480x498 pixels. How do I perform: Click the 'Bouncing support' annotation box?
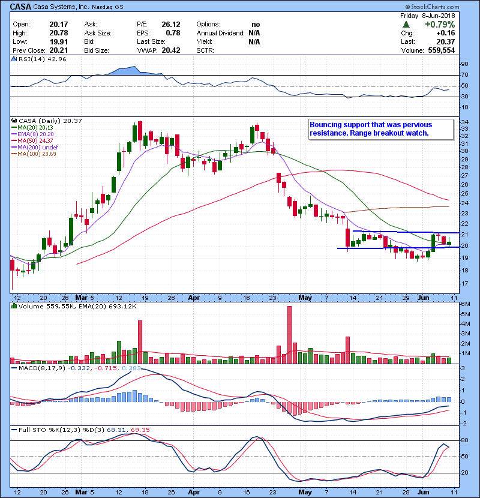(381, 129)
